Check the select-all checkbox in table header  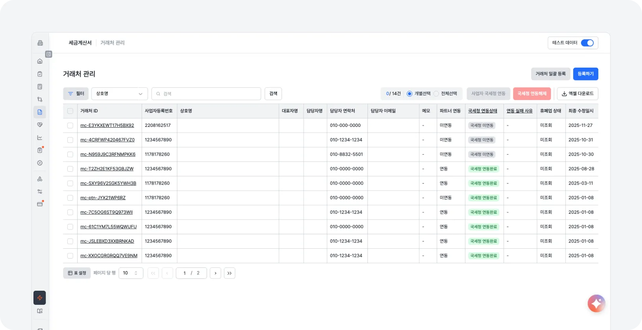click(x=70, y=111)
